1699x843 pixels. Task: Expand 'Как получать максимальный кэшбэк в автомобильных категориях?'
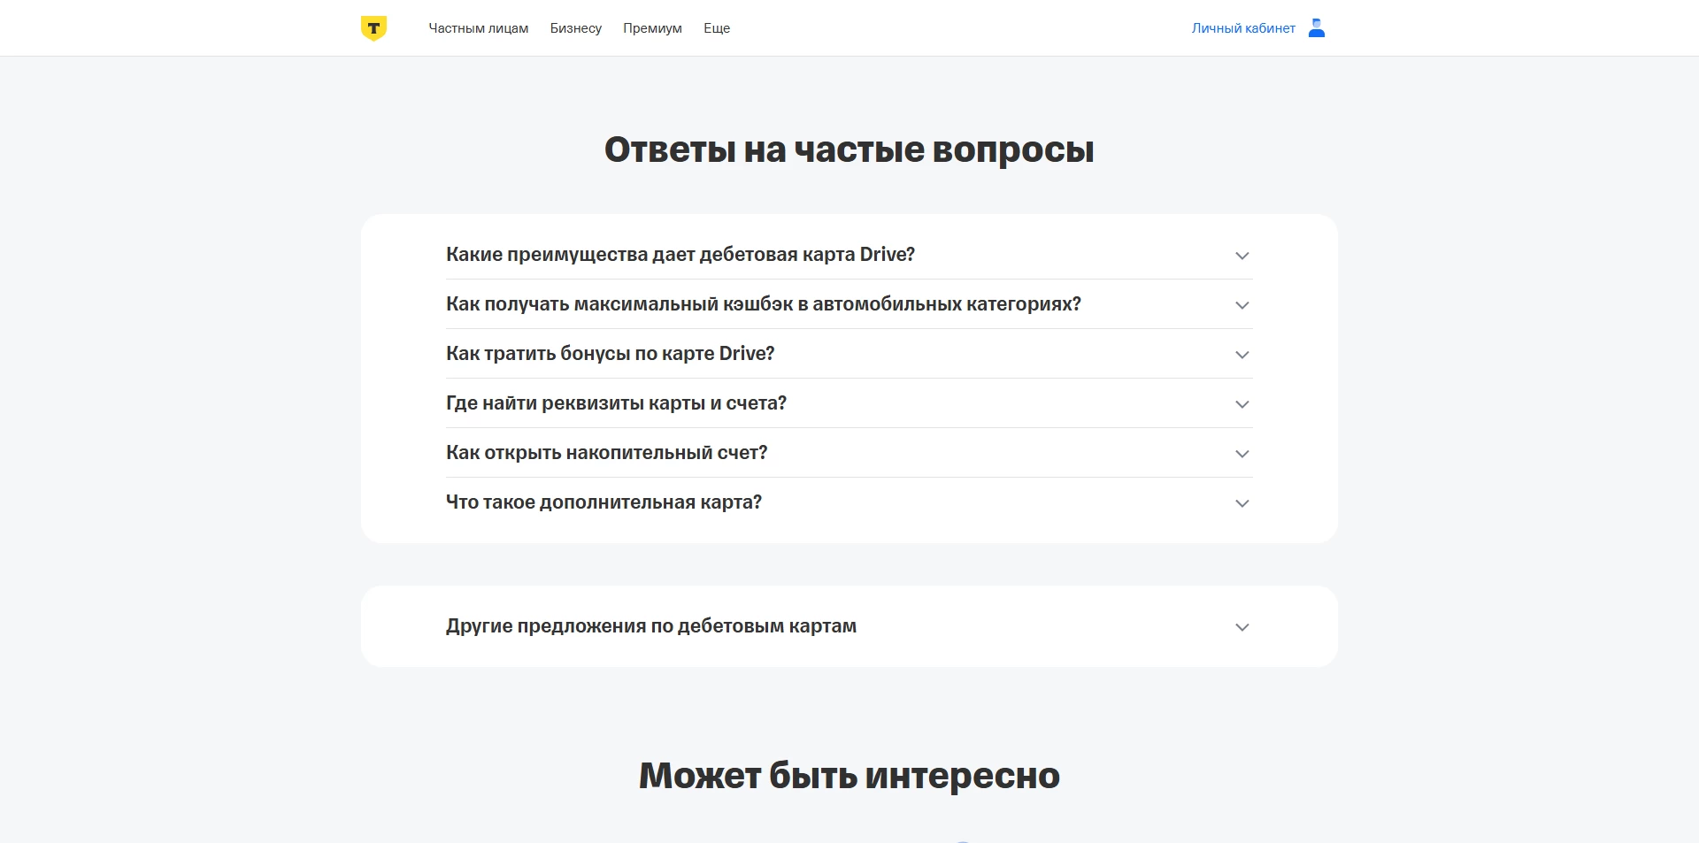pyautogui.click(x=762, y=303)
